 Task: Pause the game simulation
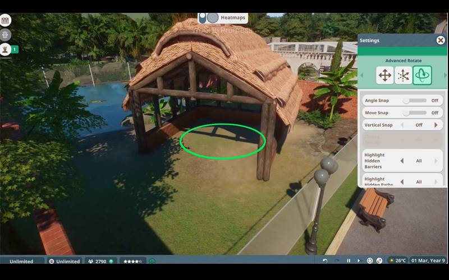click(349, 261)
